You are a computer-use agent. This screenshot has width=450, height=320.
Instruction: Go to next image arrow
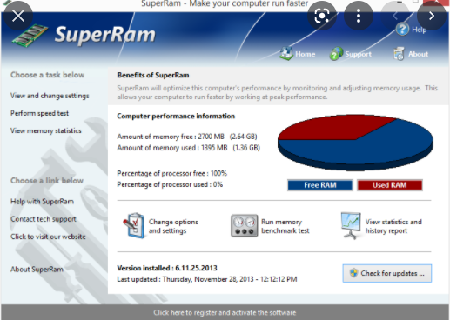point(432,16)
